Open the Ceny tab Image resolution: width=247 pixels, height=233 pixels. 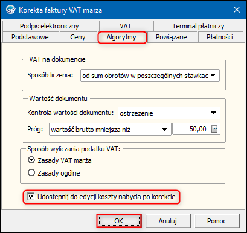pos(78,37)
